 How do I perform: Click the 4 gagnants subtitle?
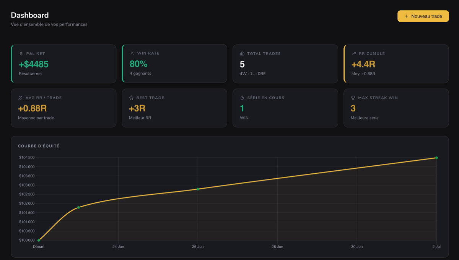pos(140,73)
